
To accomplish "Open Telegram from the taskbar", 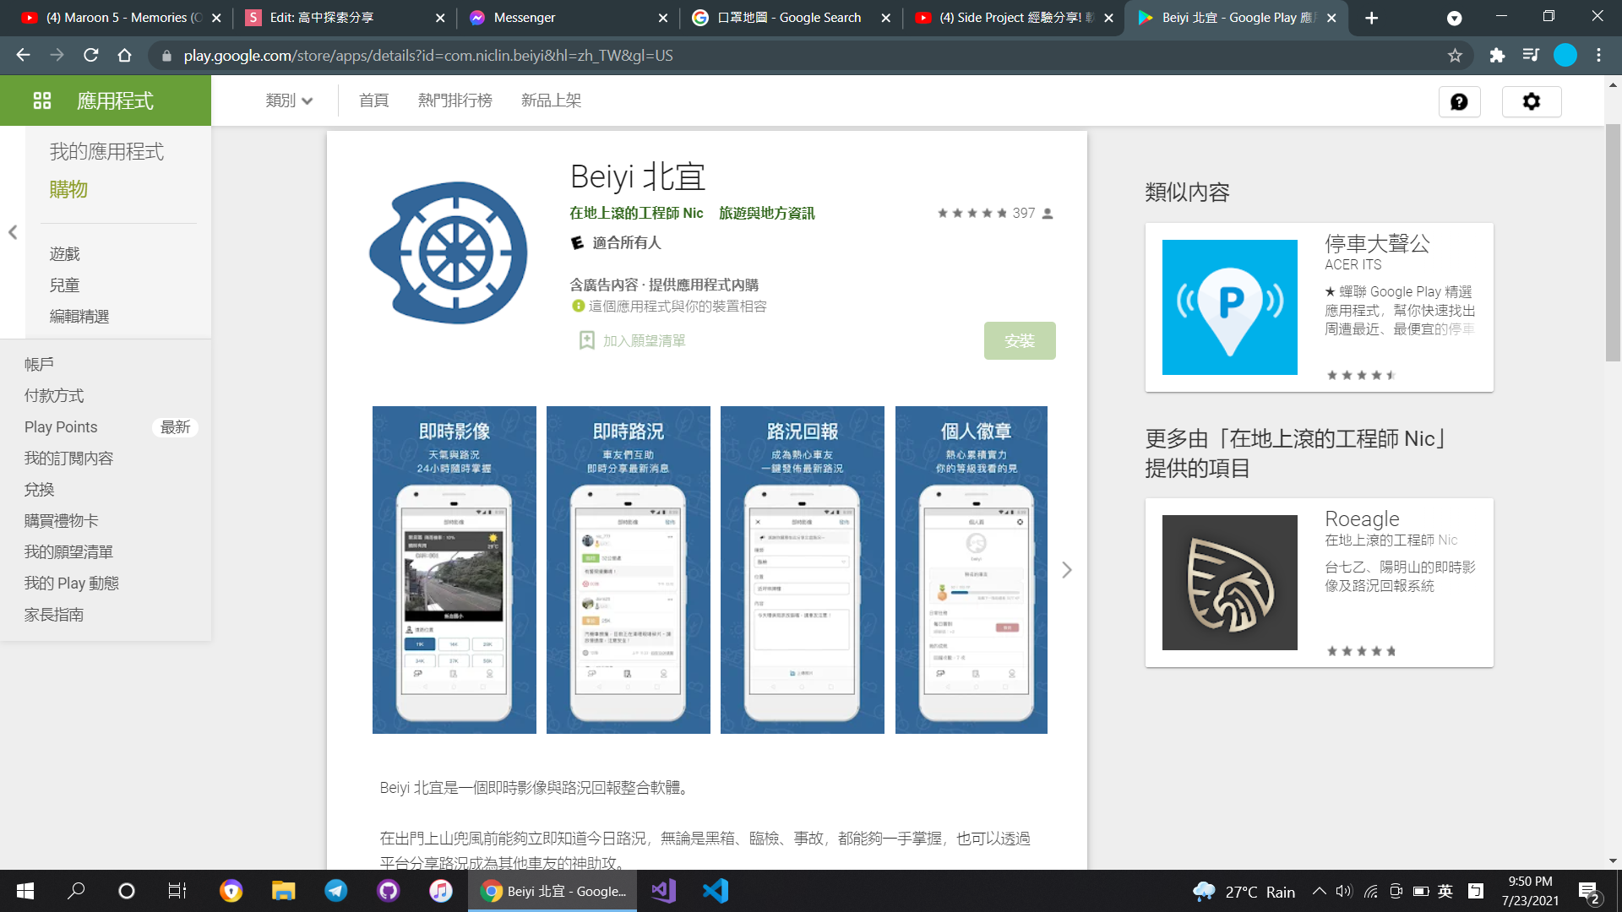I will tap(336, 891).
